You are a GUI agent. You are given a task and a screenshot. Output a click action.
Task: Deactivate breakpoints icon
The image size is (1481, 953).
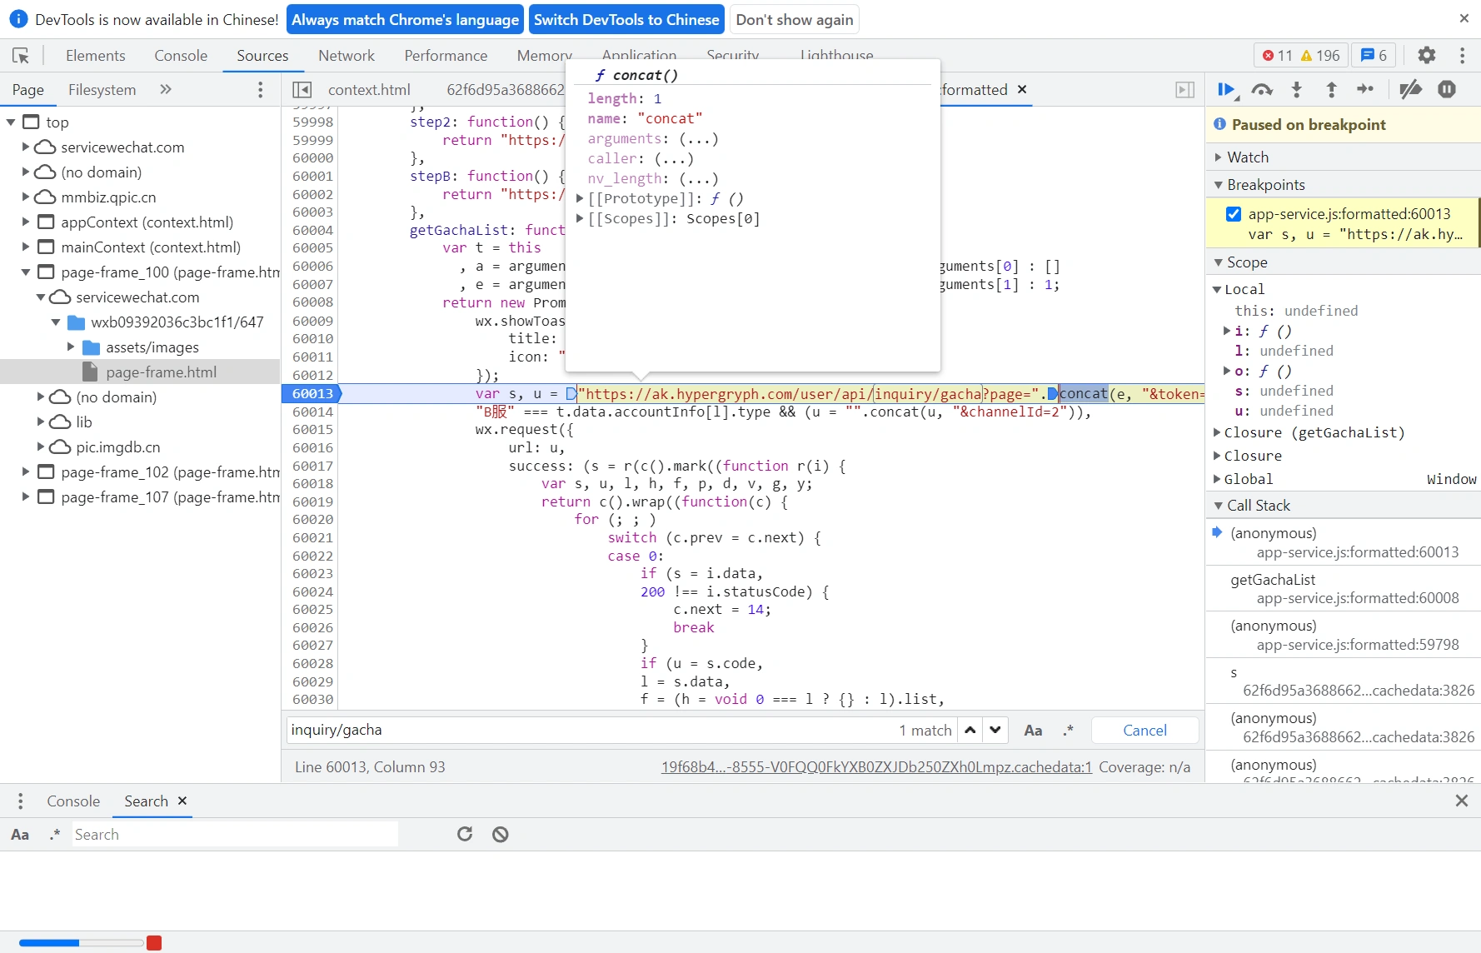coord(1410,90)
